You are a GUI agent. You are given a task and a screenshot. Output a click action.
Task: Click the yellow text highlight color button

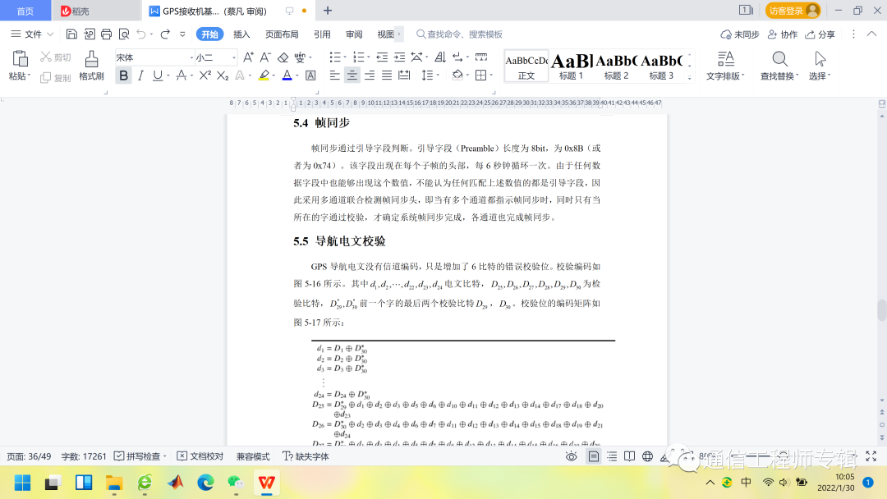point(264,76)
